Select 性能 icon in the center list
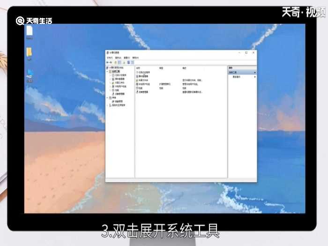Image resolution: width=328 pixels, height=246 pixels. (x=137, y=88)
